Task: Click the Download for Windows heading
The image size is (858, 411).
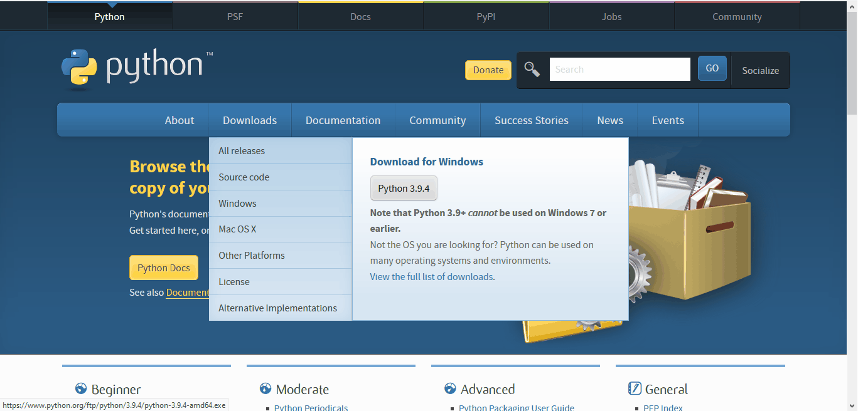Action: coord(427,162)
